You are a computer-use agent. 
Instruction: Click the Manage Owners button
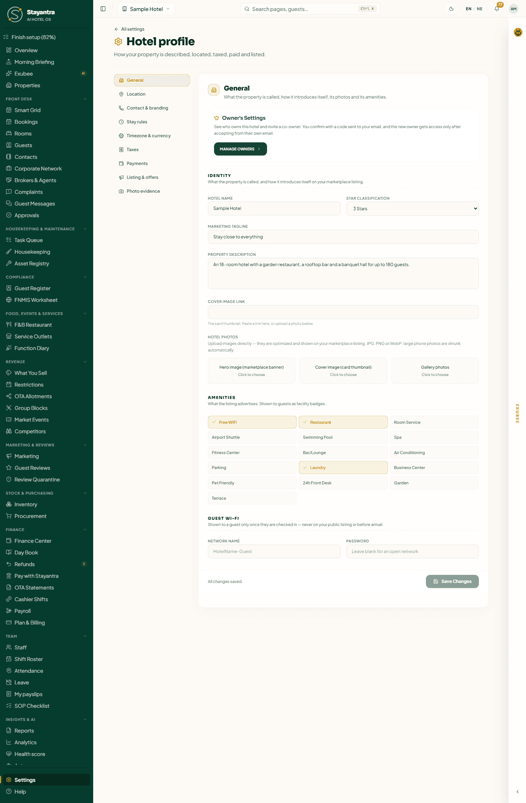click(x=240, y=149)
